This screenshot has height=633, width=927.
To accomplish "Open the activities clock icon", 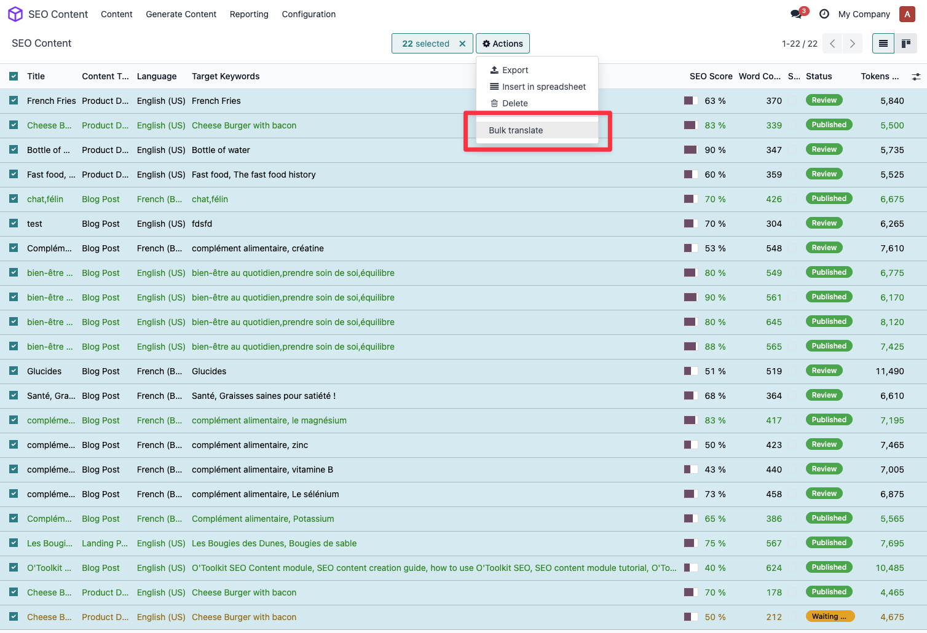I will point(824,14).
